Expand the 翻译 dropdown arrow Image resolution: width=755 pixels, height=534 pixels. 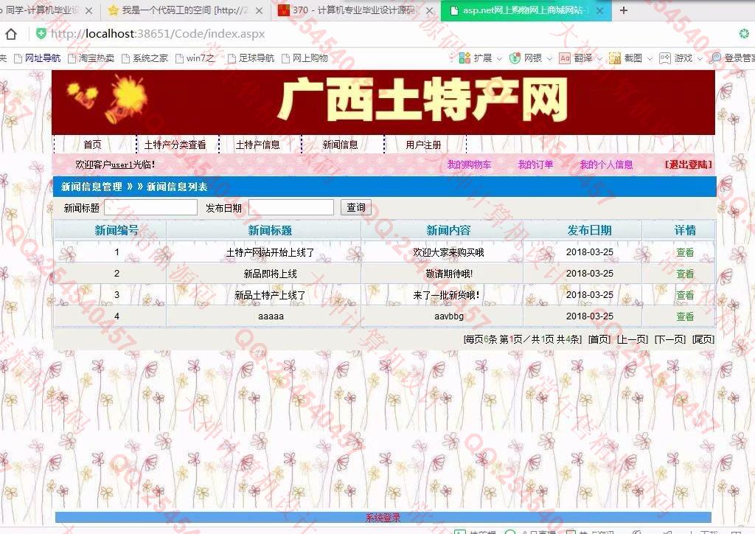click(600, 59)
